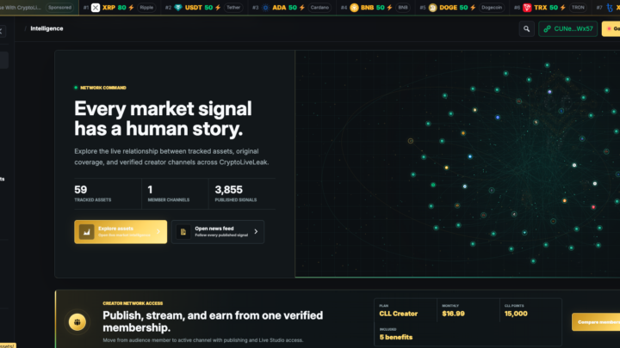Click the arrow on Open news feed button
This screenshot has height=348, width=620.
click(256, 232)
